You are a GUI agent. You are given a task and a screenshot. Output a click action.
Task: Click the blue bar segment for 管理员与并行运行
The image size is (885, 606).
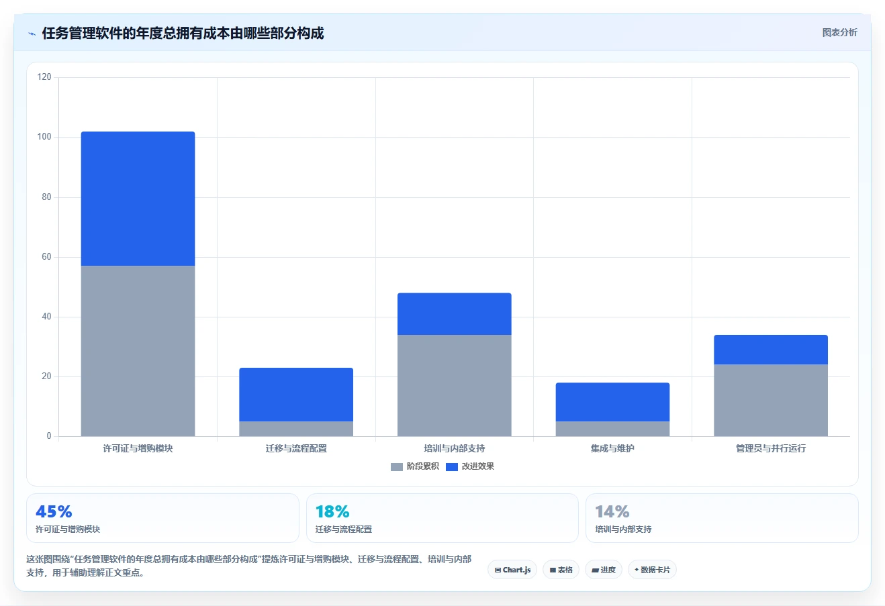click(x=771, y=350)
